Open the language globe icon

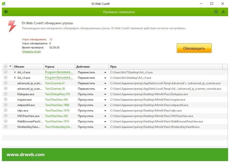216,12
